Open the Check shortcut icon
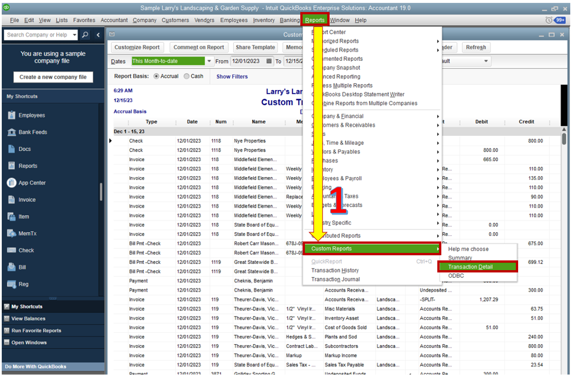This screenshot has width=572, height=382. [11, 250]
